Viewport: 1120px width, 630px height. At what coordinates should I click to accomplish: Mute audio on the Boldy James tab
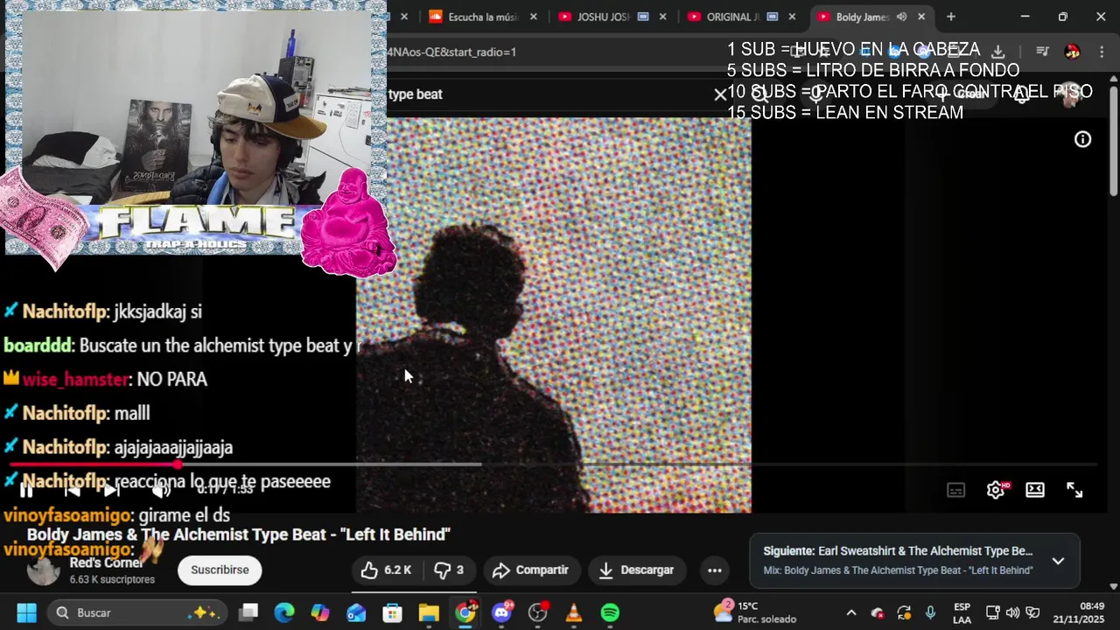[901, 17]
